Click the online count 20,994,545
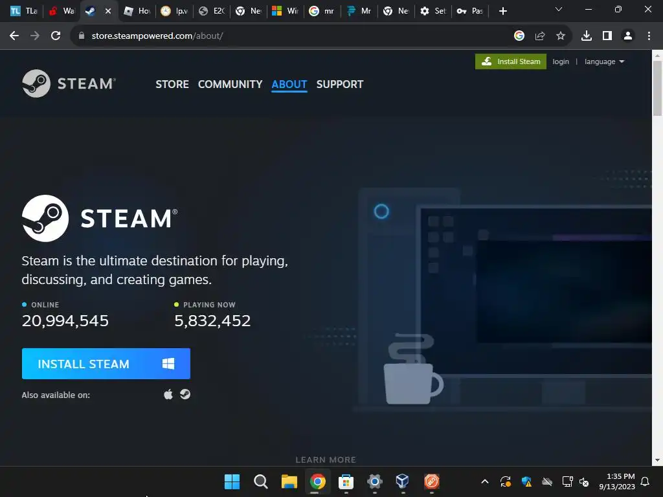 tap(65, 321)
